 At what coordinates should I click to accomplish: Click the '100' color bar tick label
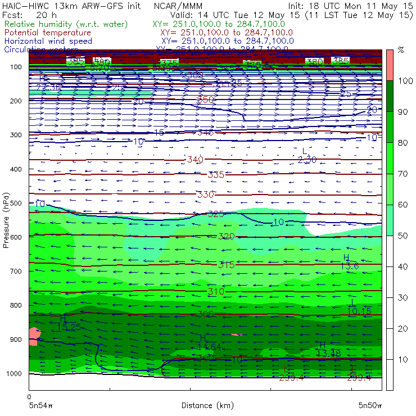coord(405,80)
